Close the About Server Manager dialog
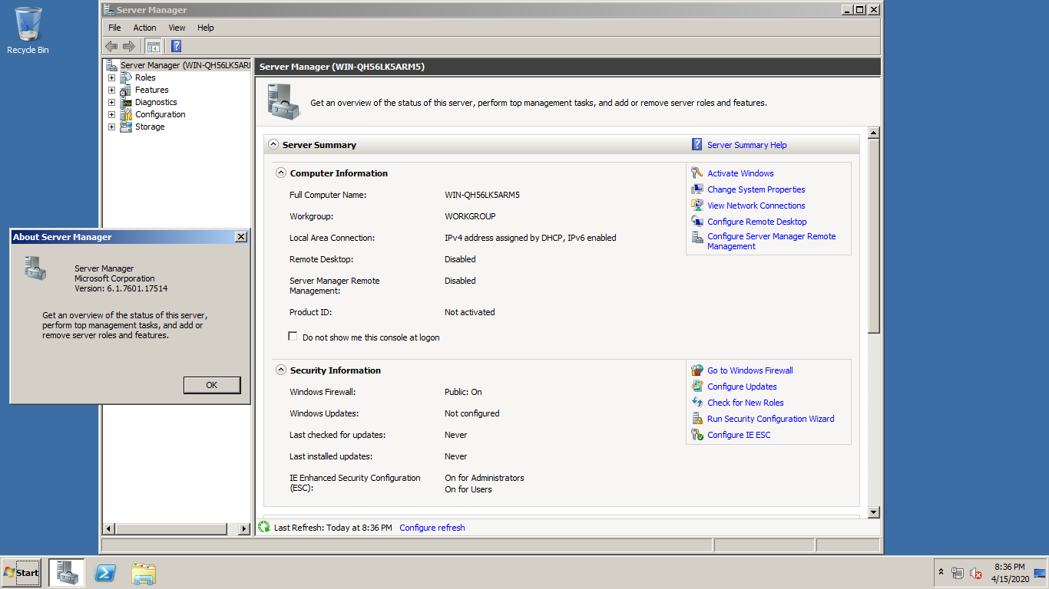 (240, 237)
